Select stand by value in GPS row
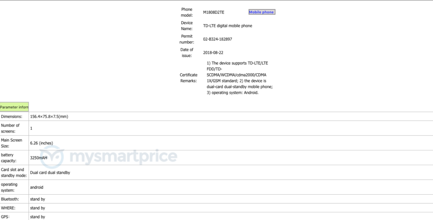The height and width of the screenshot is (220, 433). point(37,217)
